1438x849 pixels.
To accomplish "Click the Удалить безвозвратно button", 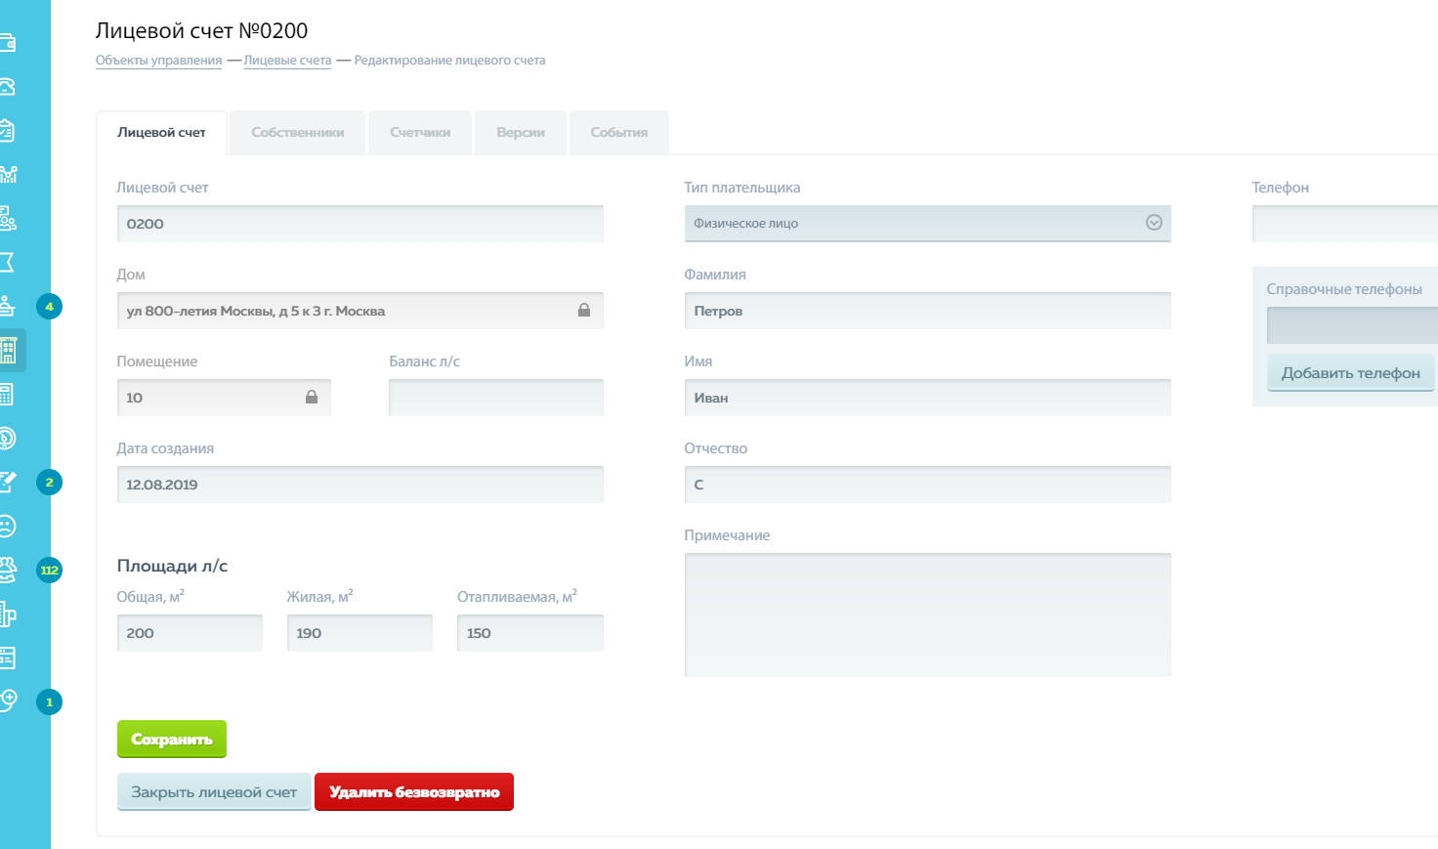I will click(414, 792).
